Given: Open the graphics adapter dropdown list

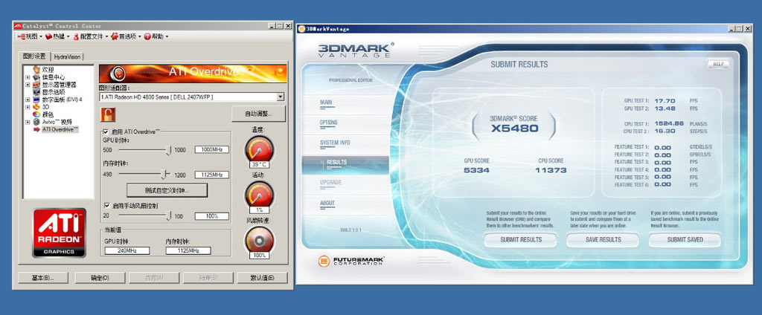Looking at the screenshot, I should [281, 97].
